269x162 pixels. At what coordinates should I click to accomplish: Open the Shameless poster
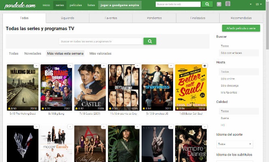pos(157,87)
